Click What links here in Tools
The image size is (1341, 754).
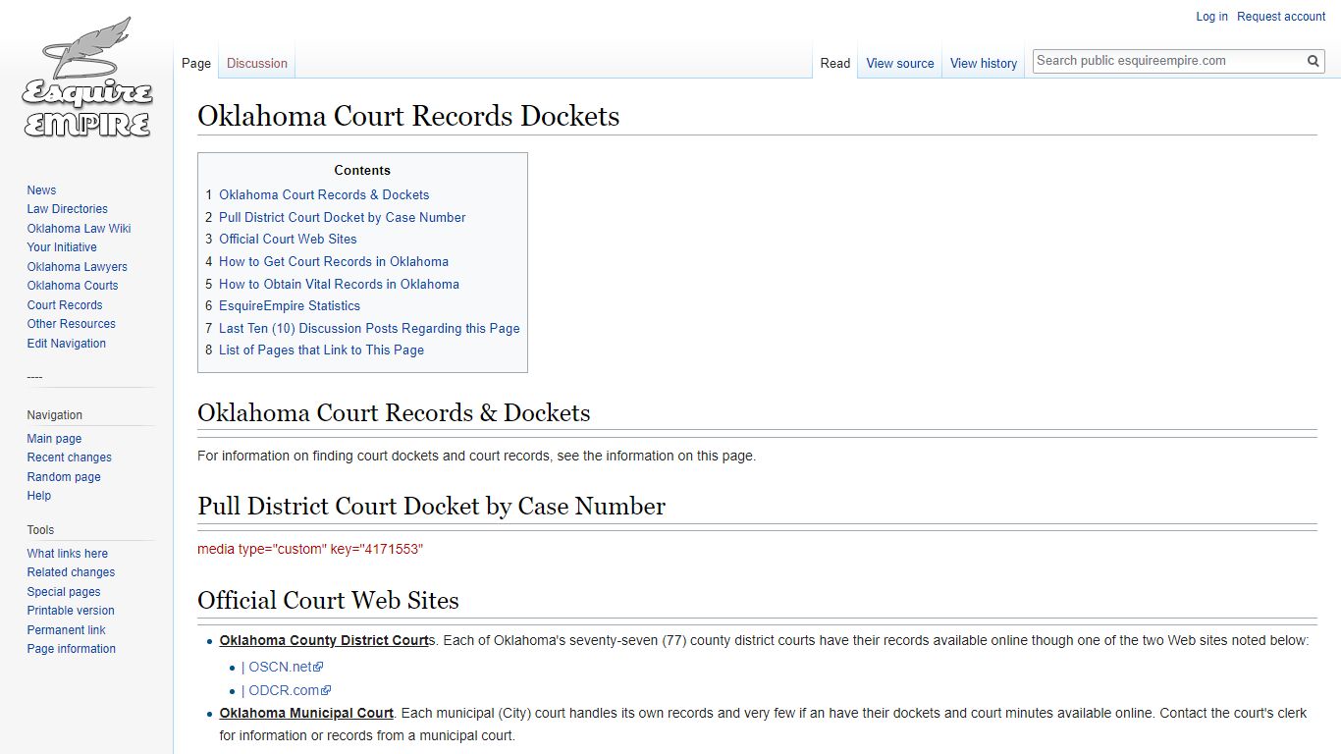(x=68, y=554)
